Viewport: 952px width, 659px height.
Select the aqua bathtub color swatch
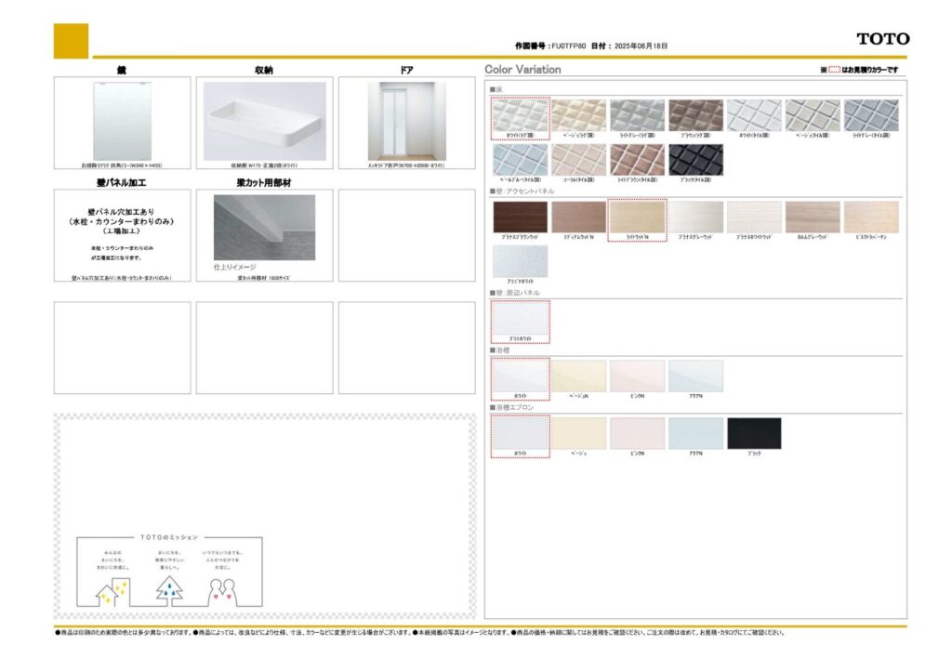[695, 376]
